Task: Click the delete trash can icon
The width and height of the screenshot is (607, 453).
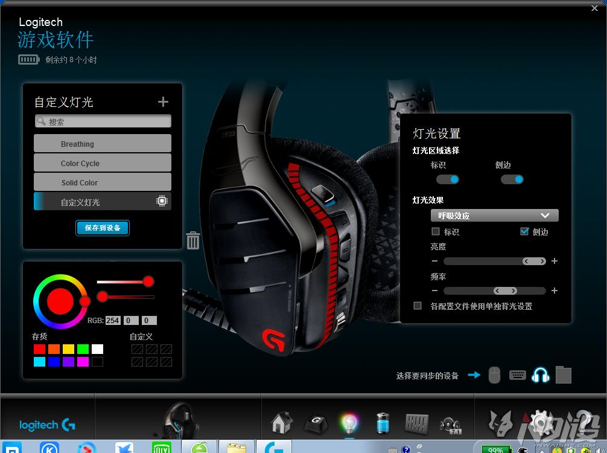Action: (193, 240)
